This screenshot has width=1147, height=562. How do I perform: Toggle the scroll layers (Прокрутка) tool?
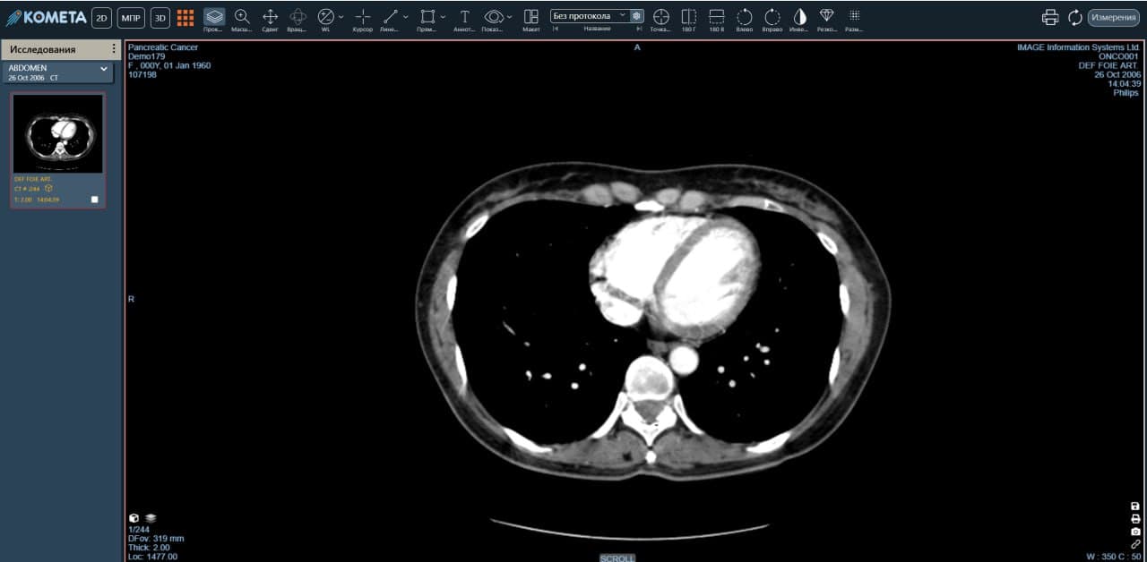[x=214, y=16]
